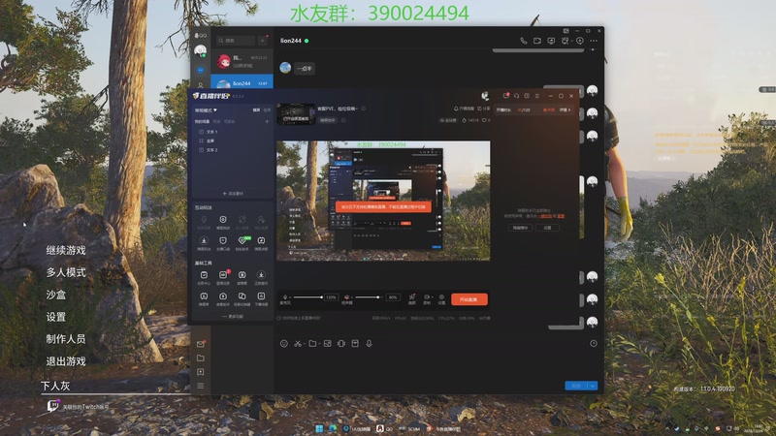Open QQ from the taskbar
Image resolution: width=776 pixels, height=436 pixels.
pos(384,428)
